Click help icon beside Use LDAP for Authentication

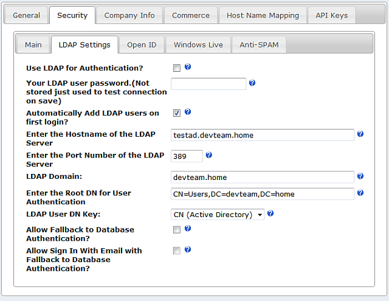(188, 67)
